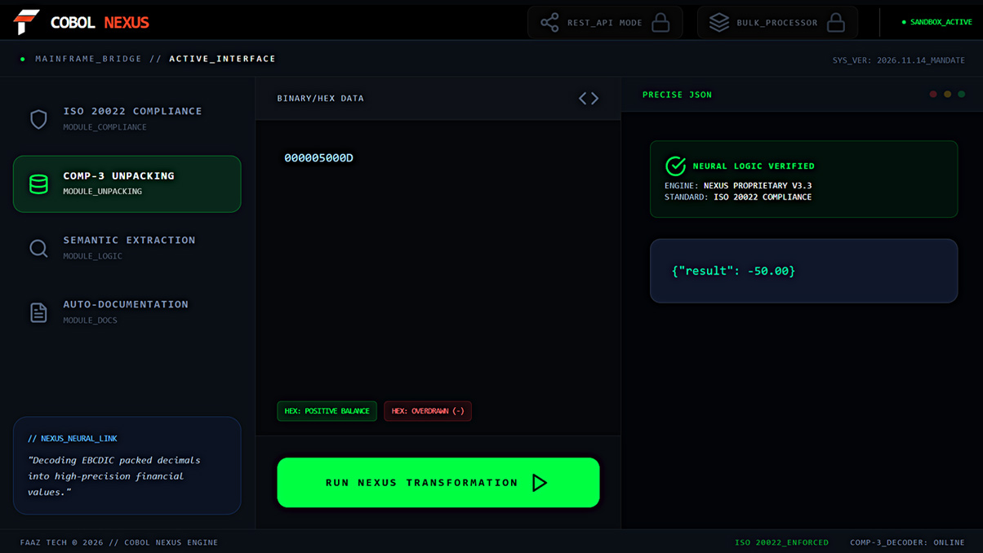Click the JSON result {"result": -50.00}
This screenshot has width=983, height=553.
pos(733,271)
